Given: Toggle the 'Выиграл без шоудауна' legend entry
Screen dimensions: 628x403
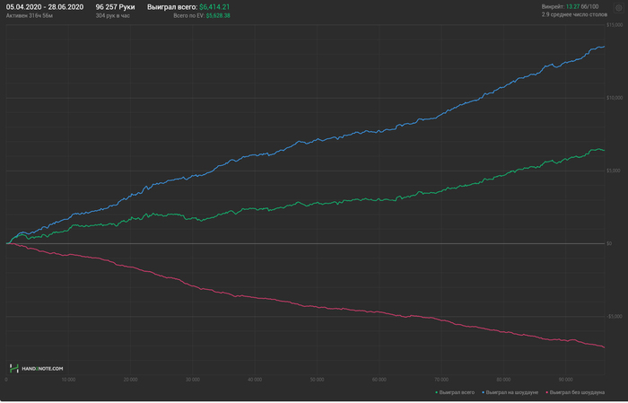Looking at the screenshot, I should point(575,392).
